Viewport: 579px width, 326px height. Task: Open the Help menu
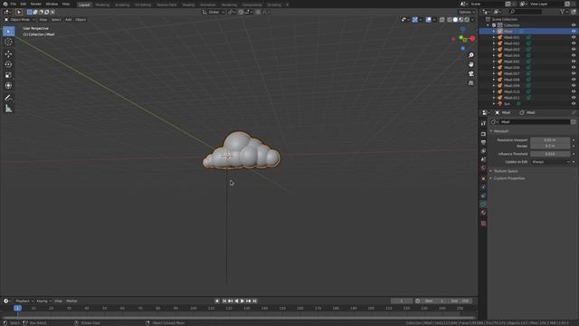point(66,4)
